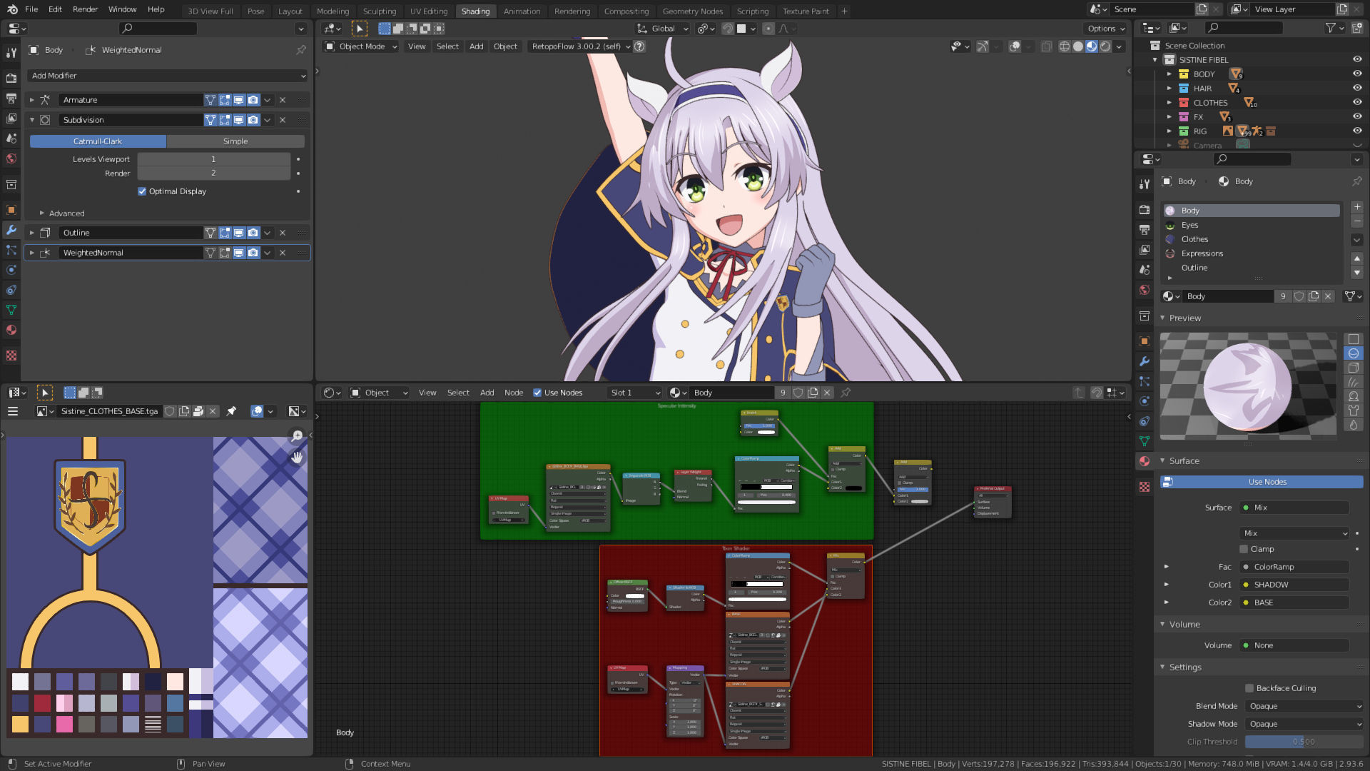
Task: Open image editor hamburger menu
Action: click(x=13, y=411)
